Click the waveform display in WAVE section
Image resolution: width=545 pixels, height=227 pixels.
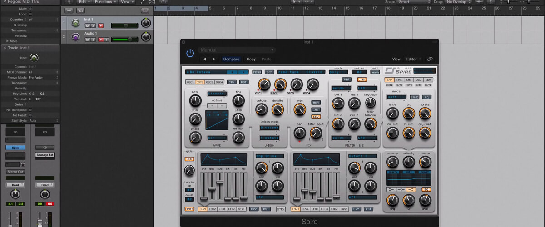217,120
